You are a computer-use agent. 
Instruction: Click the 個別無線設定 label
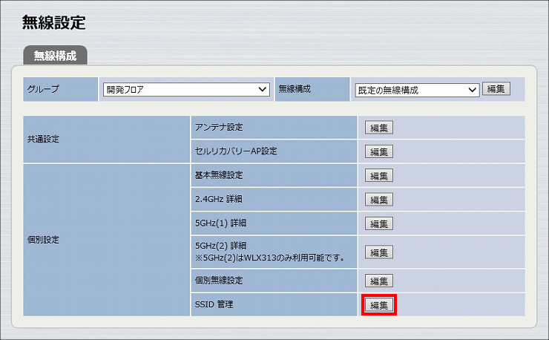[x=219, y=281]
